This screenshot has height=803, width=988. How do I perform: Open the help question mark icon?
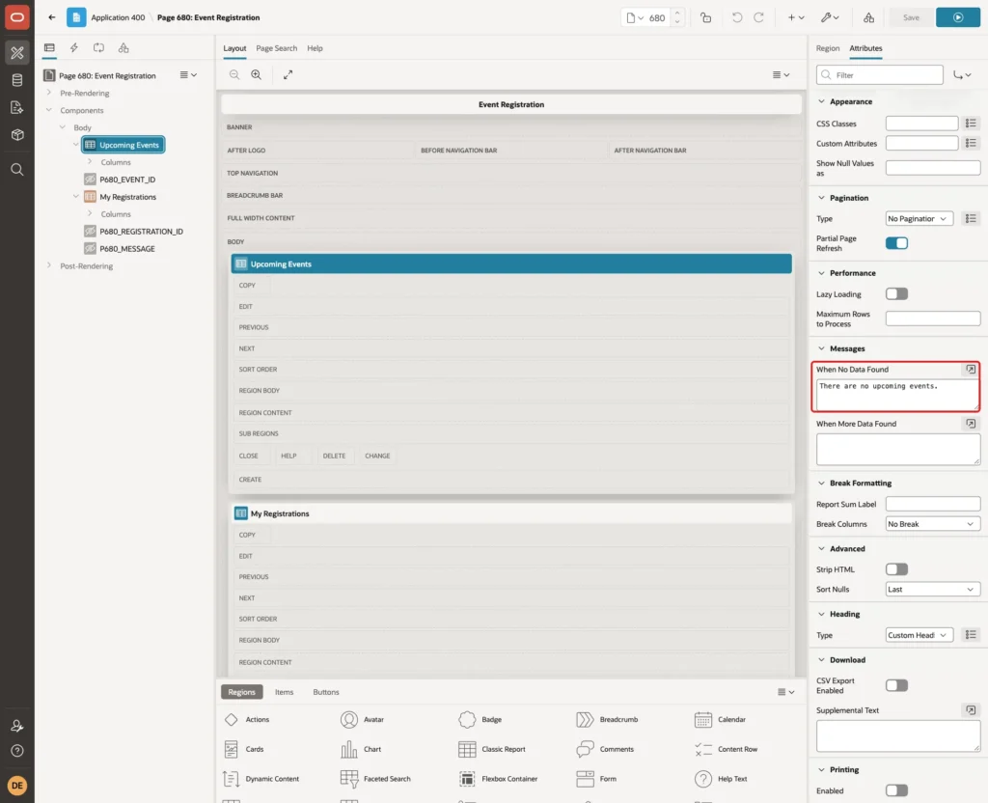(x=17, y=751)
